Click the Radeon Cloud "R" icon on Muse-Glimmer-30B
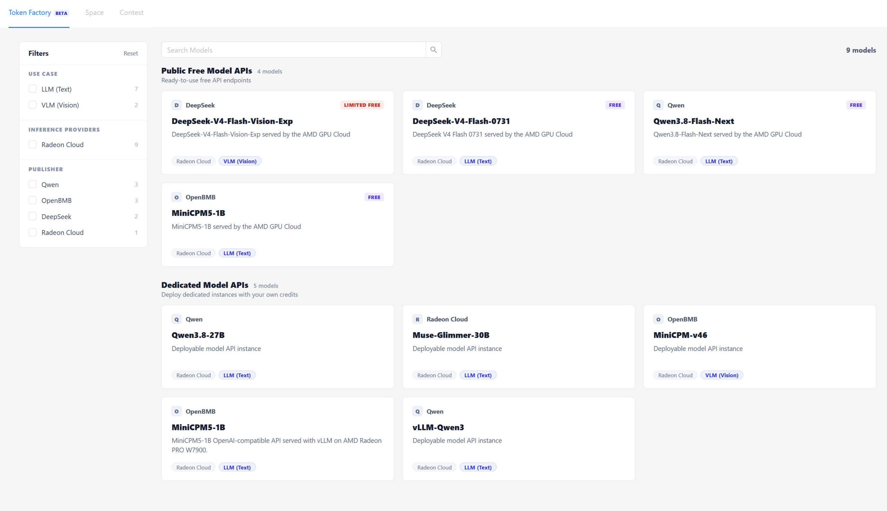This screenshot has height=511, width=887. (418, 319)
